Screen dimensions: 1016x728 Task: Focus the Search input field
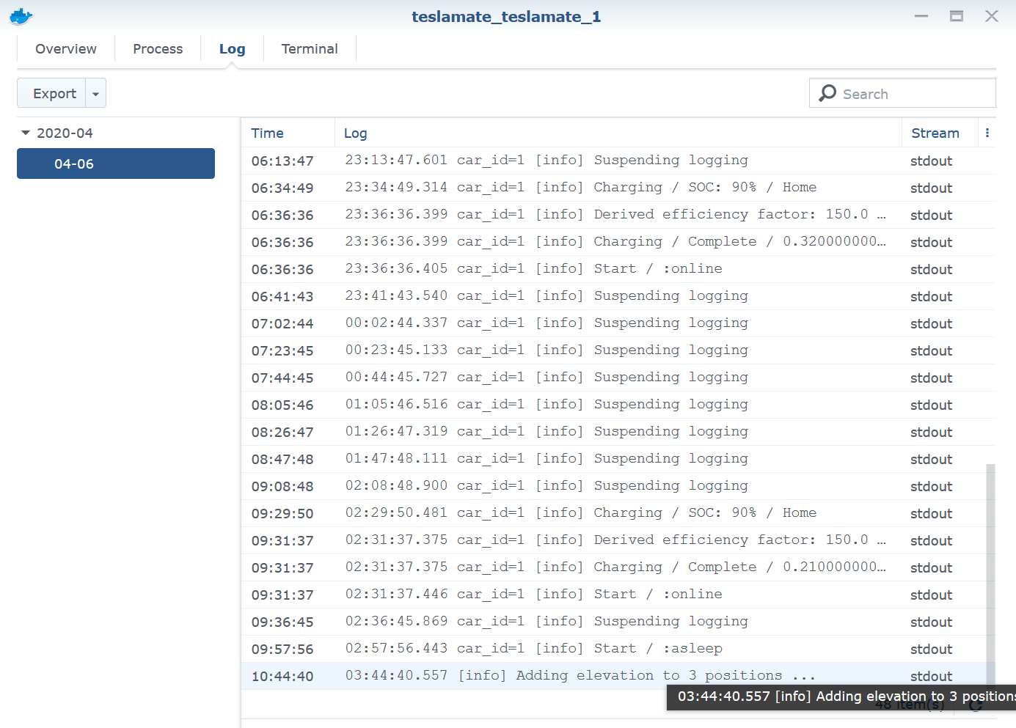pos(902,93)
